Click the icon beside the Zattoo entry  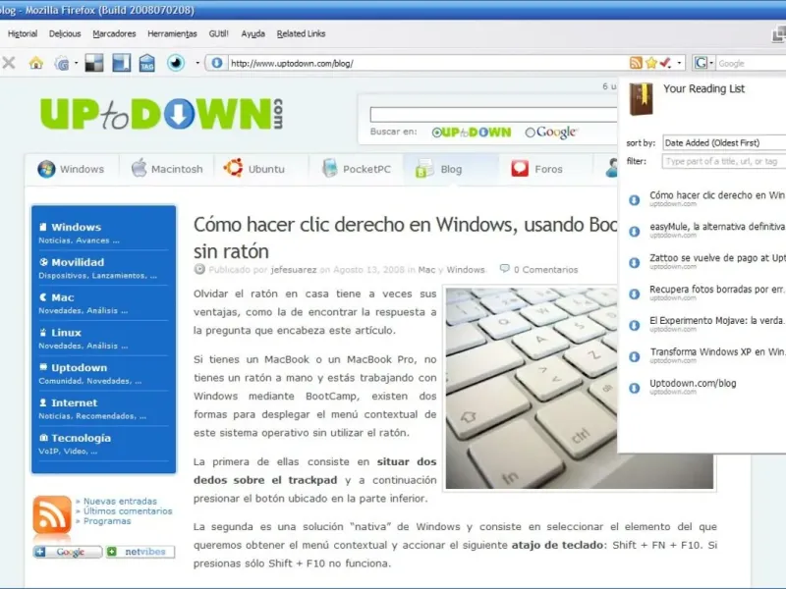(x=634, y=263)
